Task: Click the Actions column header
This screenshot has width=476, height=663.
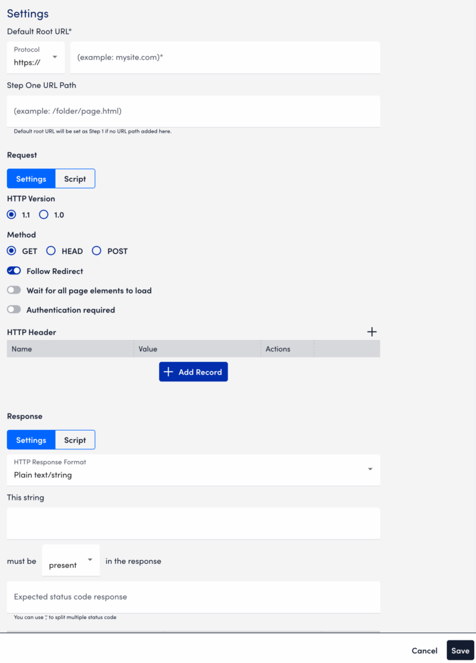Action: click(287, 349)
